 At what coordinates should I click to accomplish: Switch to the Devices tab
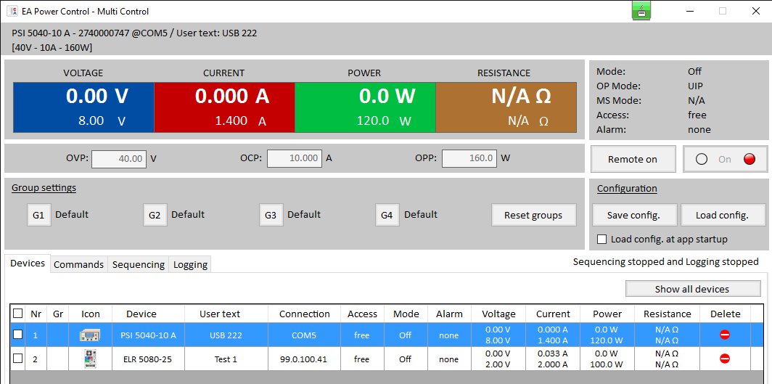coord(28,264)
